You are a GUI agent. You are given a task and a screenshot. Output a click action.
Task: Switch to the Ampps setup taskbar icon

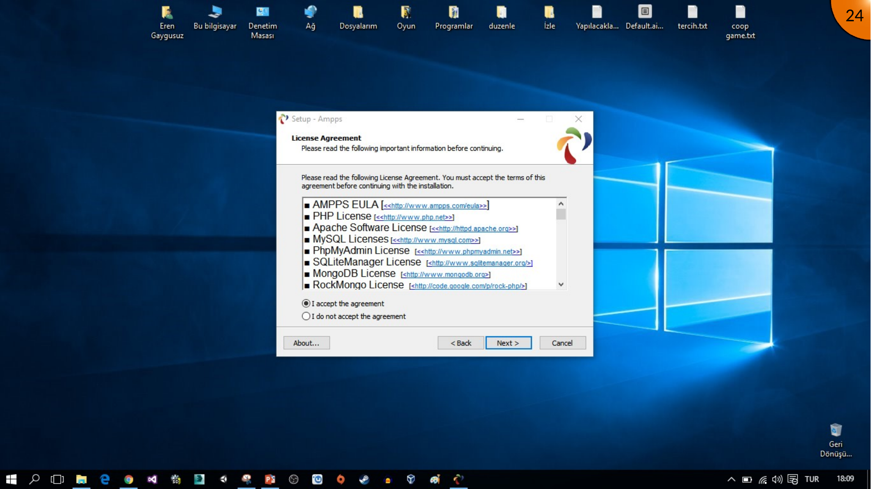pyautogui.click(x=459, y=479)
